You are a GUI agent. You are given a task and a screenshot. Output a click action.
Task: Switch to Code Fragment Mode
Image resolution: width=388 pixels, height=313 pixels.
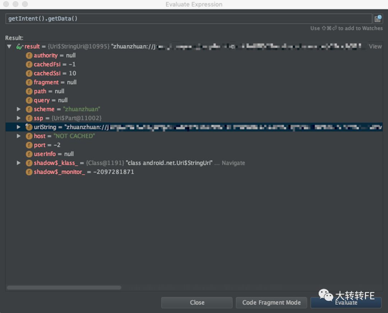tap(272, 303)
